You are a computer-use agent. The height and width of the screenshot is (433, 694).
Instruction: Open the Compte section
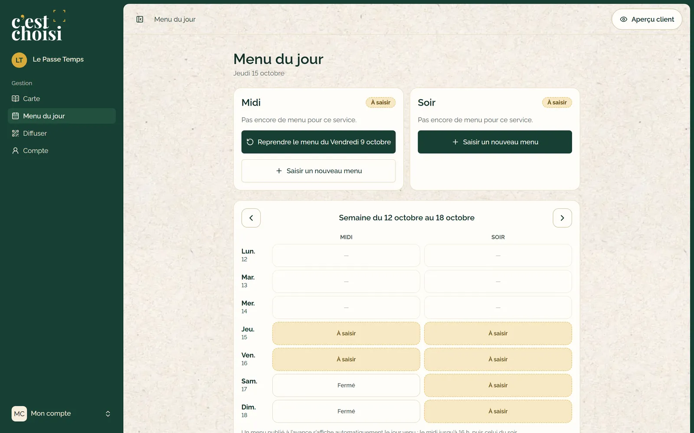coord(62,151)
